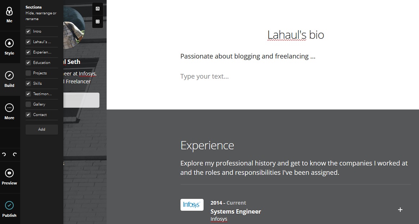Expand the Infosys Systems Engineer entry

click(400, 210)
